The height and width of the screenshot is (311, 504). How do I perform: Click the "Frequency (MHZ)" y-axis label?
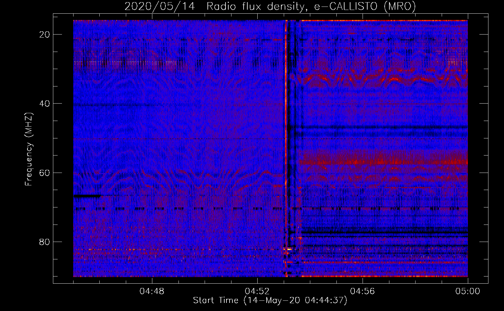pyautogui.click(x=29, y=149)
